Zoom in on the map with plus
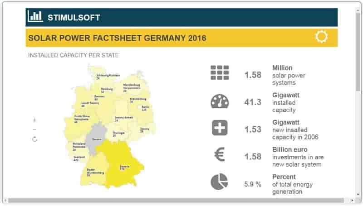The height and width of the screenshot is (206, 363). pyautogui.click(x=34, y=120)
